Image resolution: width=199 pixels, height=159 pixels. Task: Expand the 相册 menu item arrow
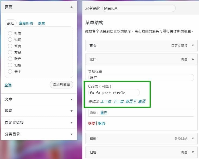point(193,138)
